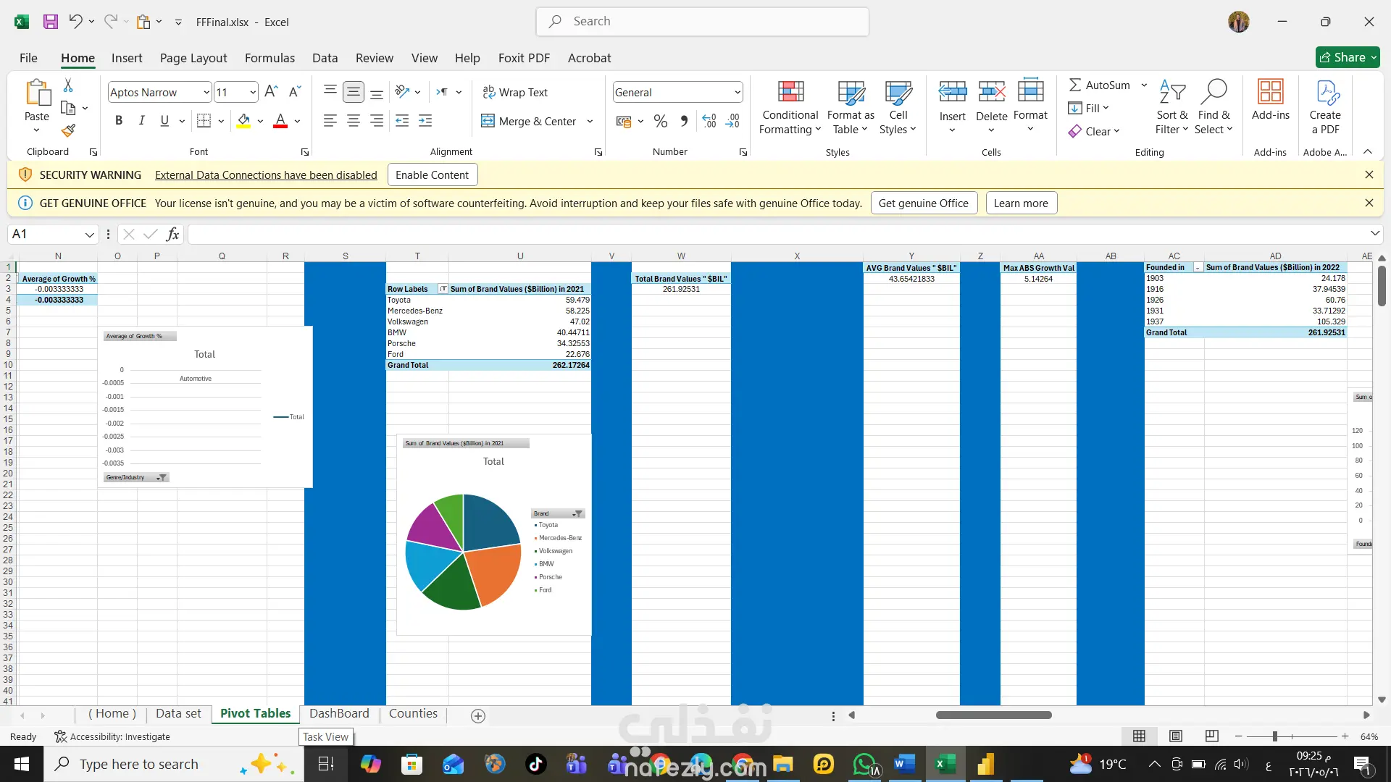Open the Windows Start menu

[x=22, y=764]
